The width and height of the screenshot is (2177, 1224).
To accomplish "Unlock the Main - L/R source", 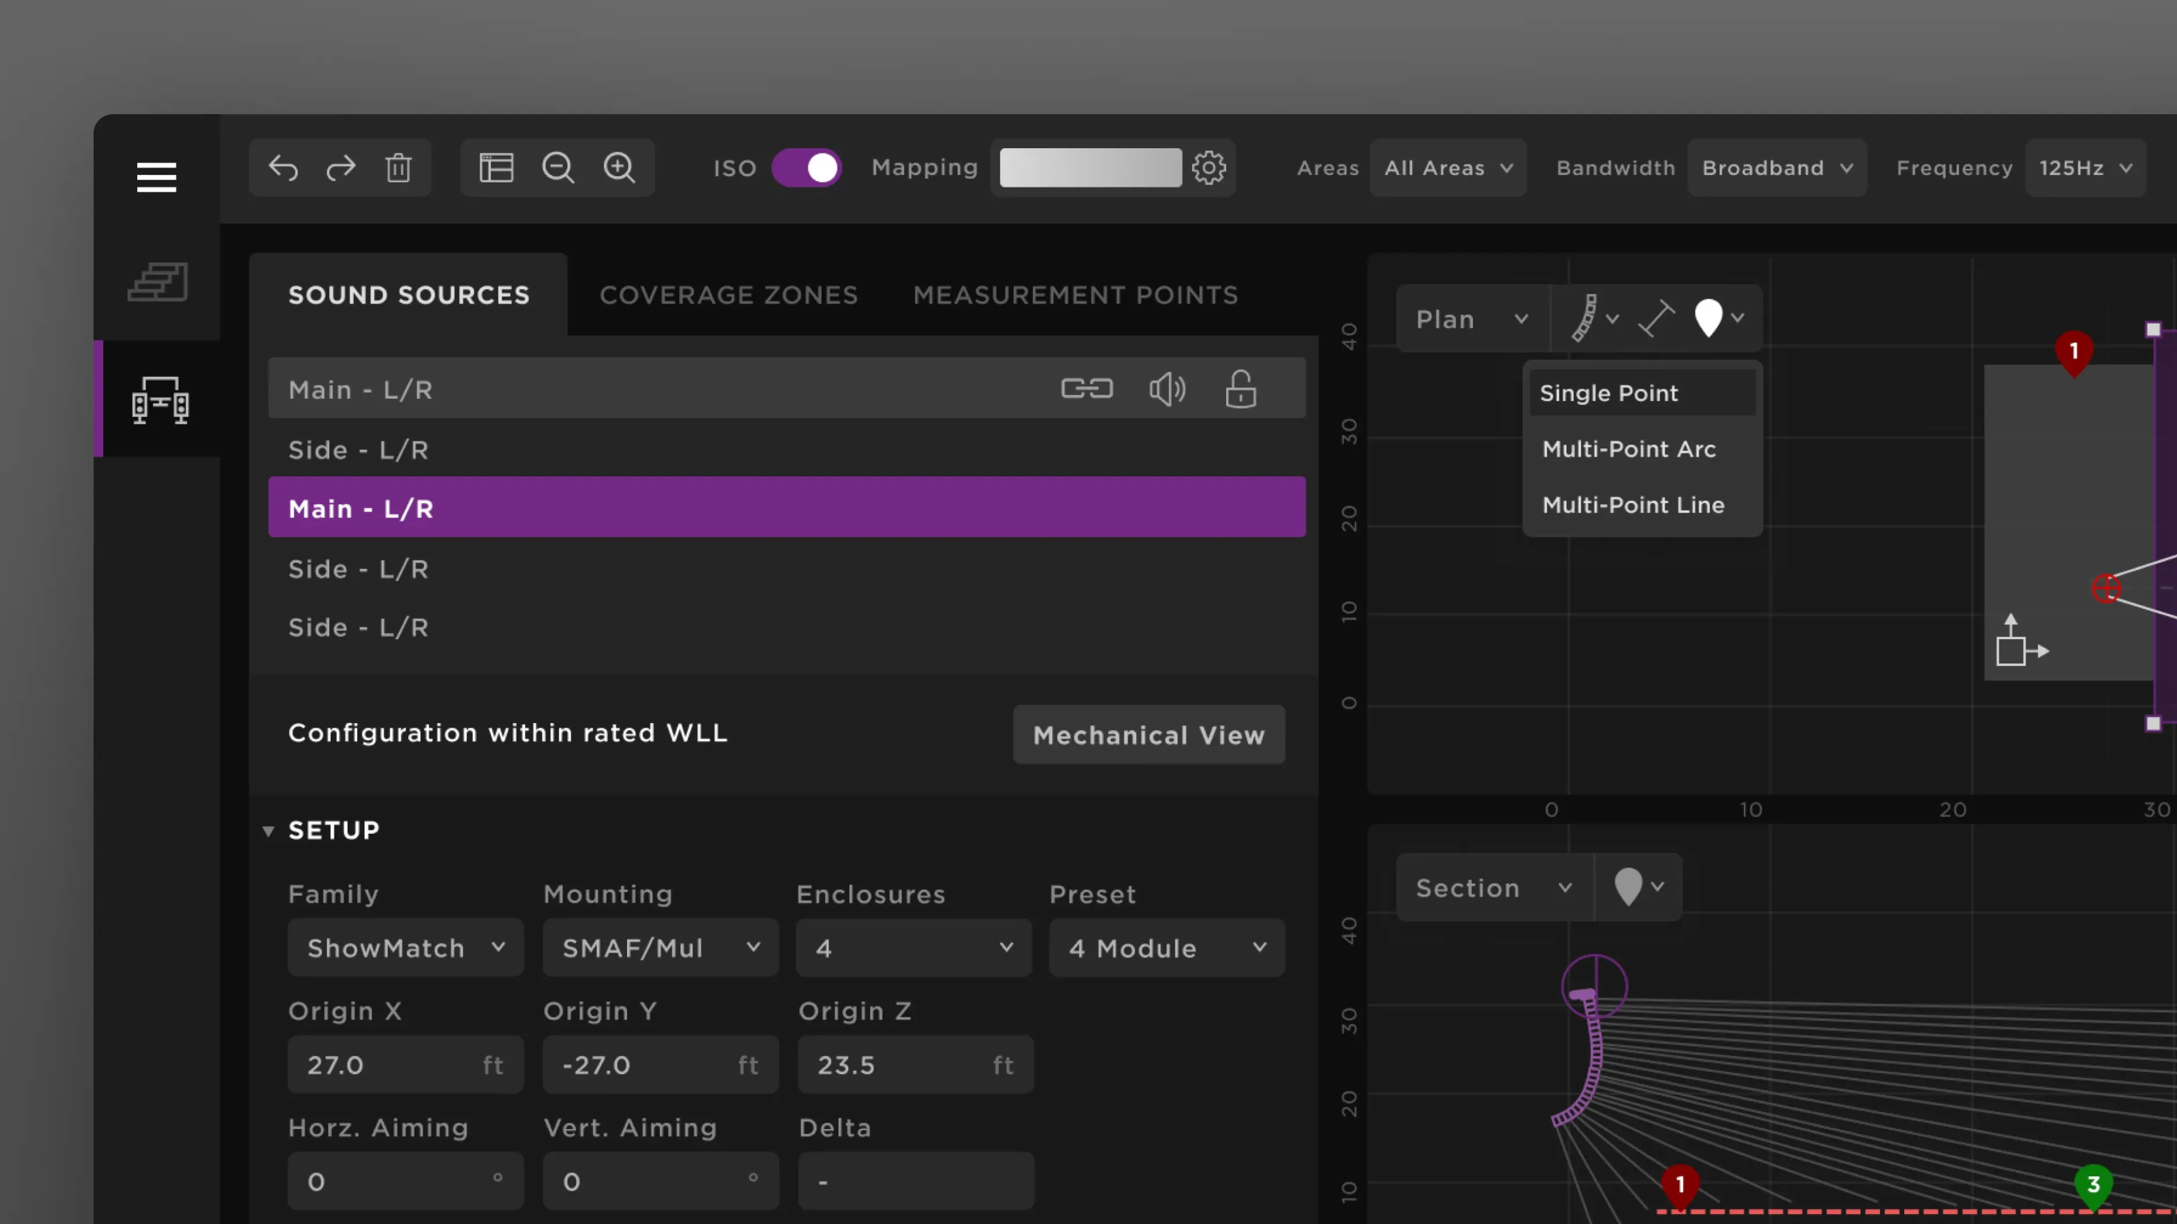I will [x=1240, y=389].
